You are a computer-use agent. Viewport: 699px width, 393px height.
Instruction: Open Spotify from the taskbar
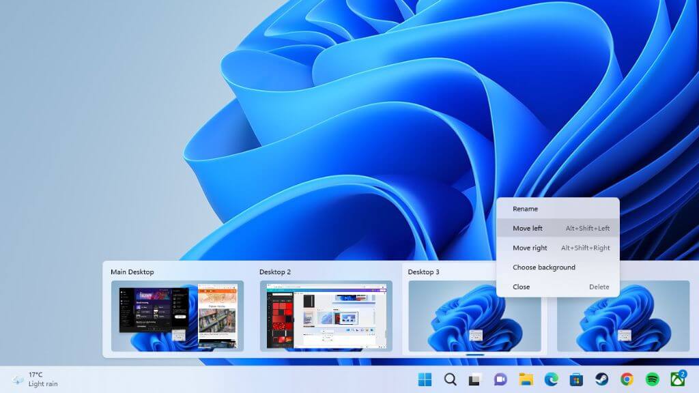pos(652,379)
